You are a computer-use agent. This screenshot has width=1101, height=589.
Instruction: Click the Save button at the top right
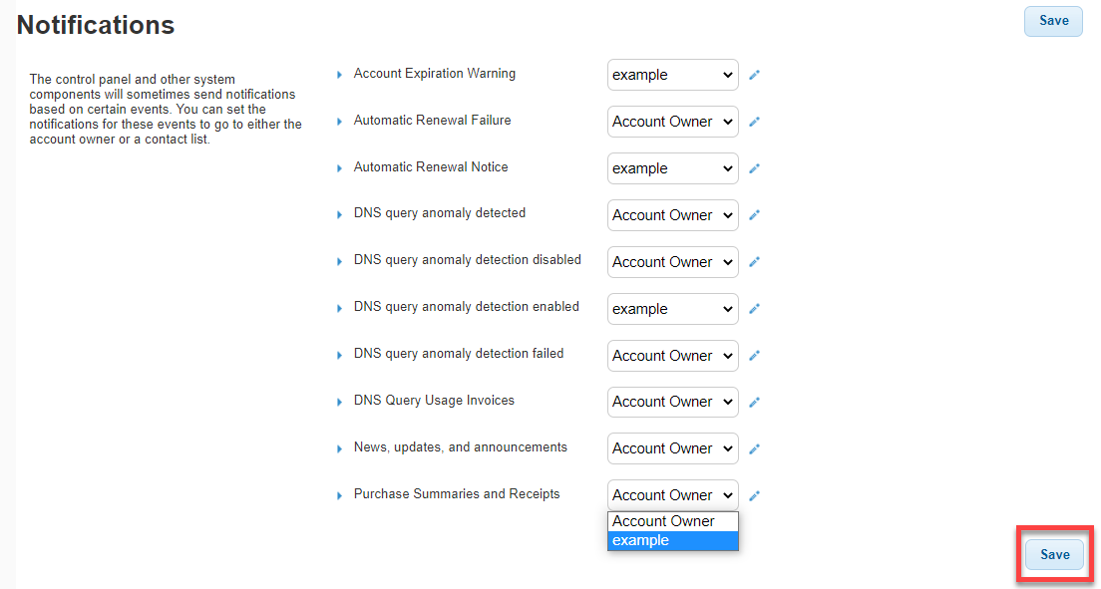pyautogui.click(x=1053, y=21)
